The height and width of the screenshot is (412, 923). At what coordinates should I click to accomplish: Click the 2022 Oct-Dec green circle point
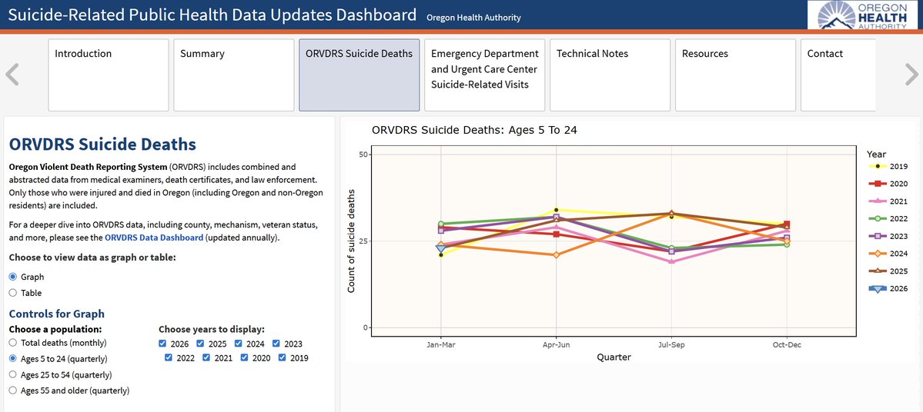coord(787,244)
